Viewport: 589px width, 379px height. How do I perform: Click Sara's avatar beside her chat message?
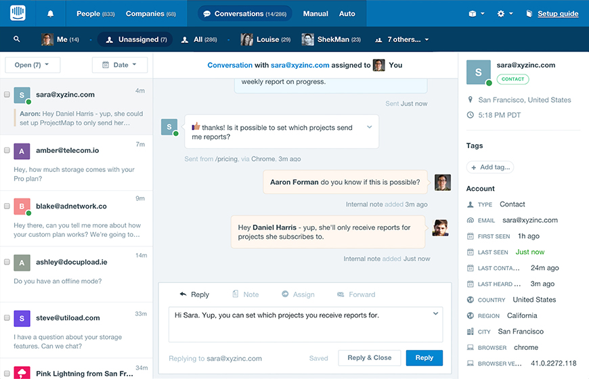click(x=169, y=127)
